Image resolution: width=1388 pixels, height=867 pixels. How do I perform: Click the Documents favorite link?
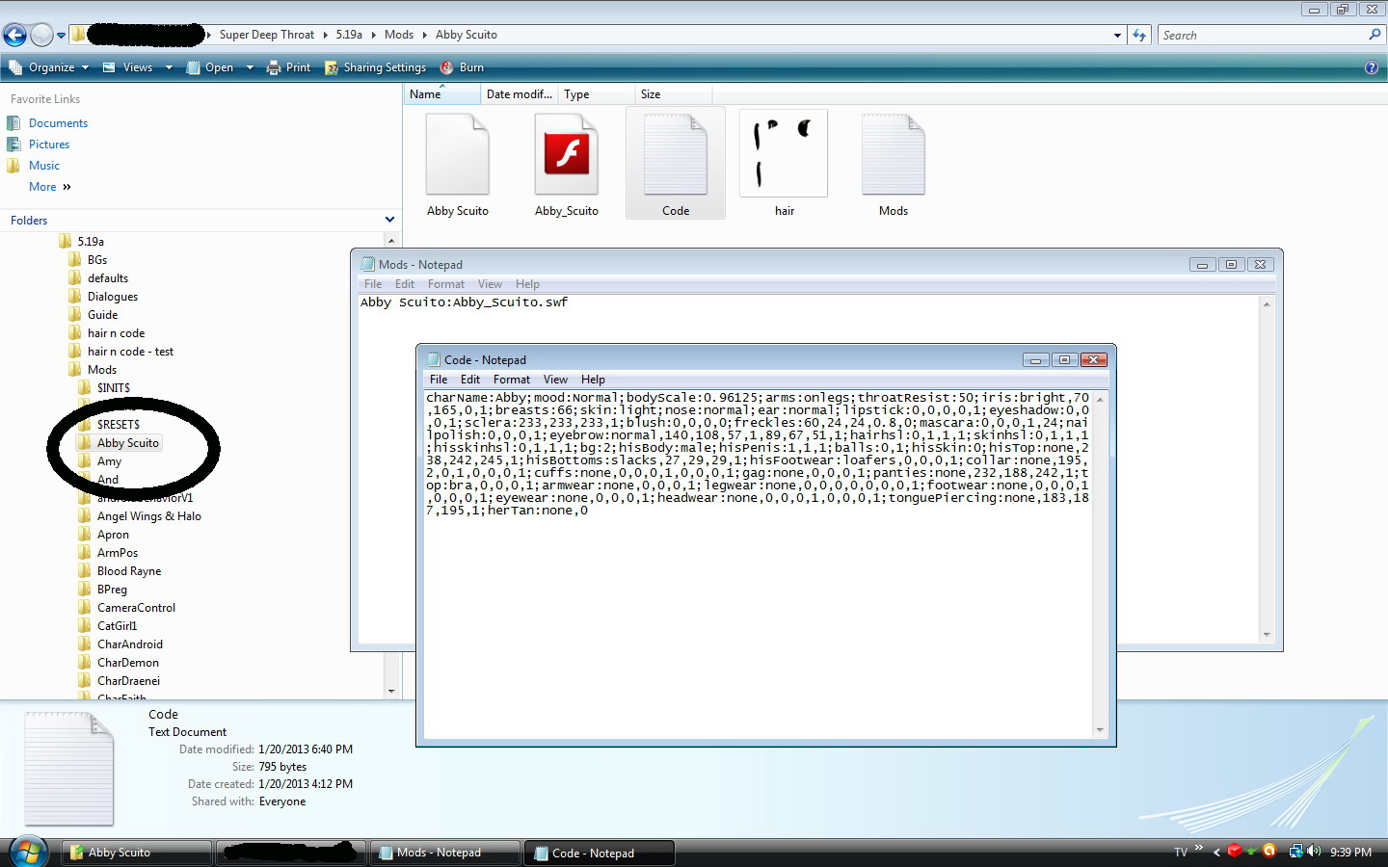[58, 123]
